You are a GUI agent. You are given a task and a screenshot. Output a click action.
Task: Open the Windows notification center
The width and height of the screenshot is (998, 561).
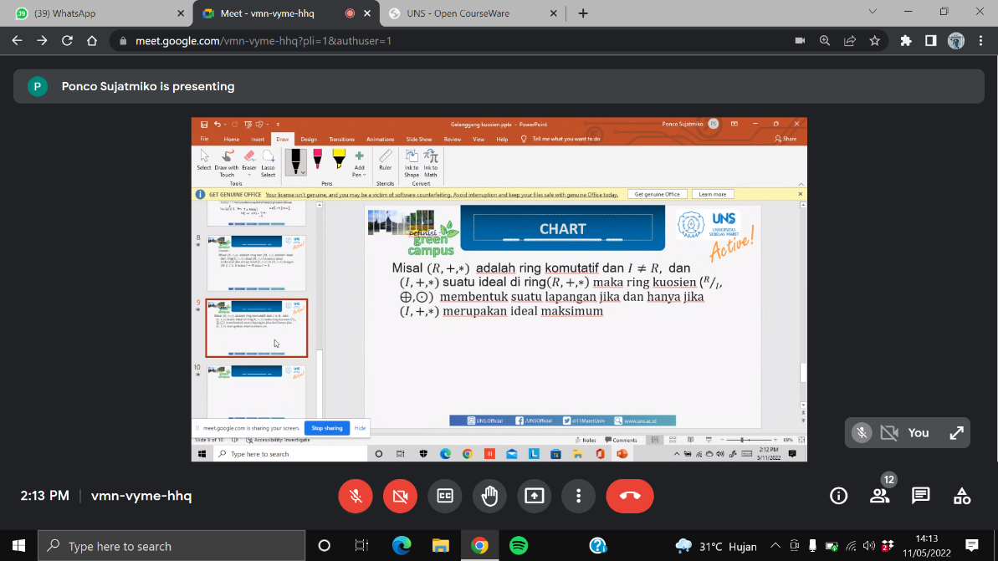pyautogui.click(x=972, y=545)
